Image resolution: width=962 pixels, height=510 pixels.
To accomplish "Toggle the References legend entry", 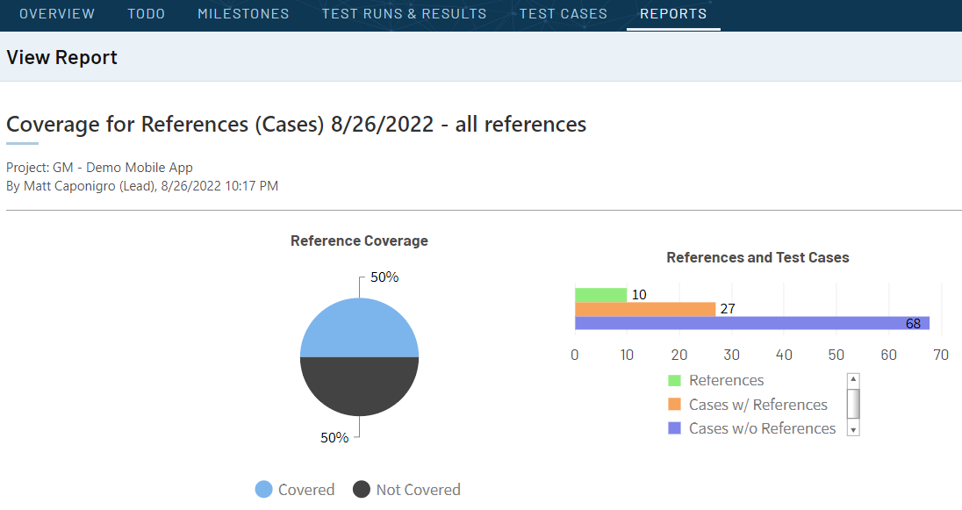I will click(728, 380).
